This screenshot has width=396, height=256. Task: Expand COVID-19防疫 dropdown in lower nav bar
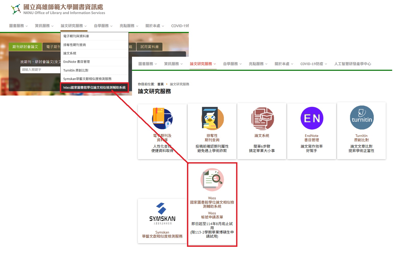click(314, 64)
